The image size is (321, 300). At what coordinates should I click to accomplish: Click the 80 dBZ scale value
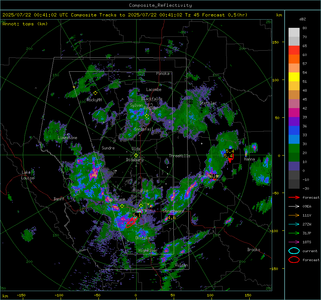point(305,28)
